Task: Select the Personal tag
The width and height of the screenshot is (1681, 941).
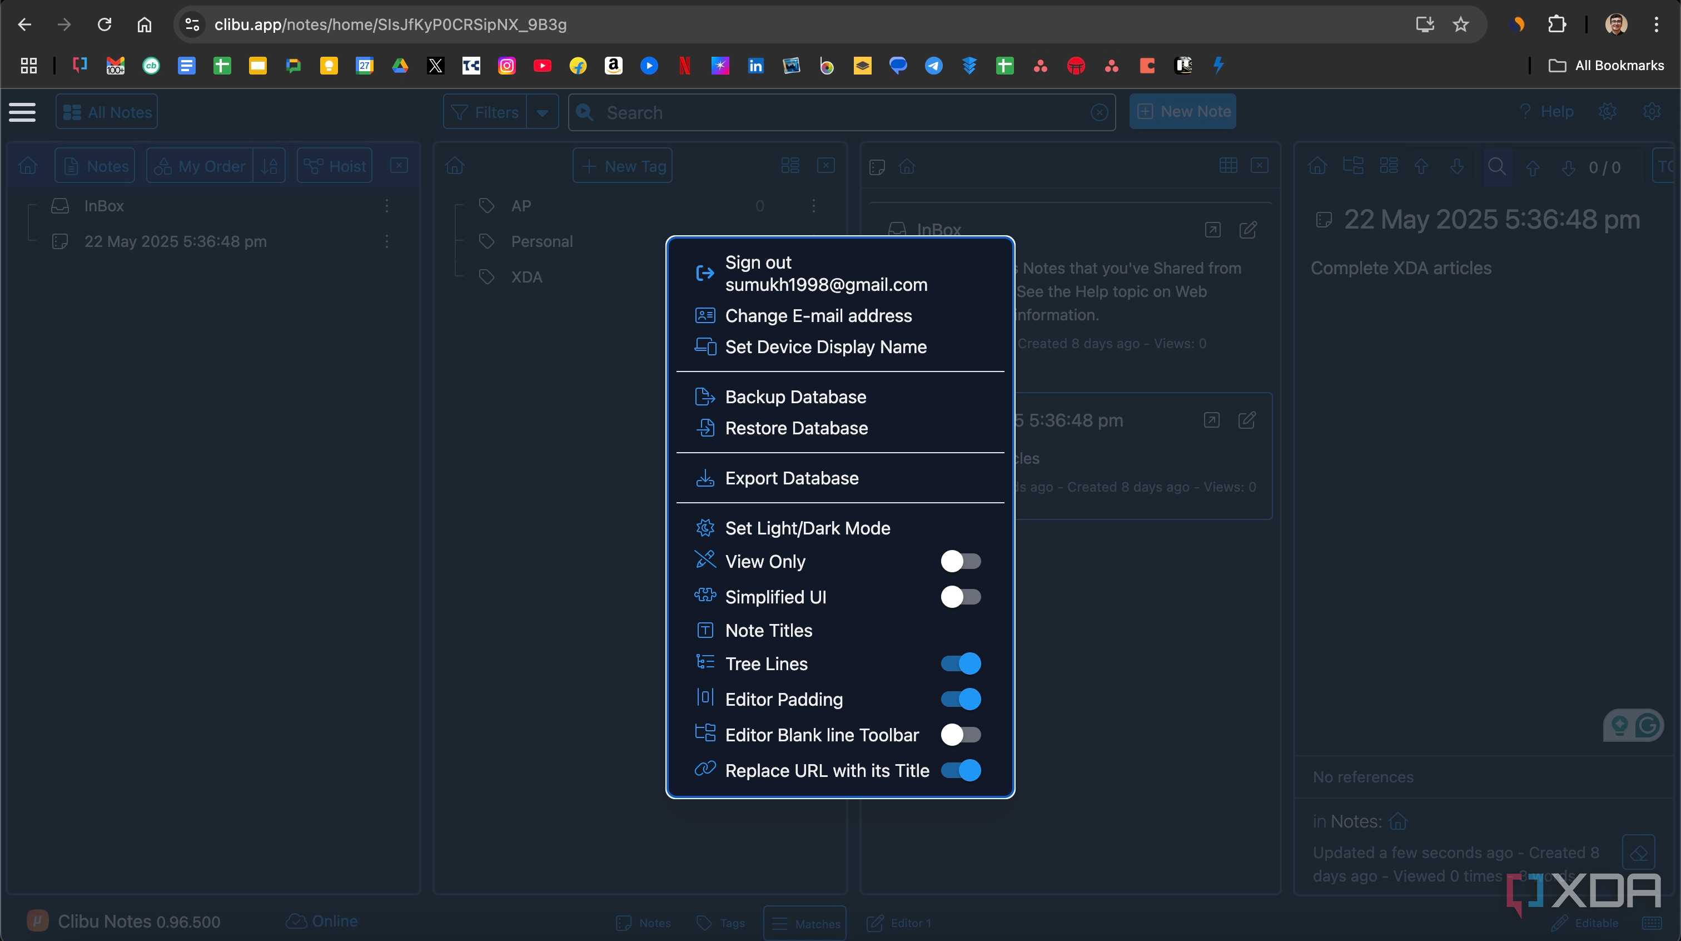Action: point(541,241)
